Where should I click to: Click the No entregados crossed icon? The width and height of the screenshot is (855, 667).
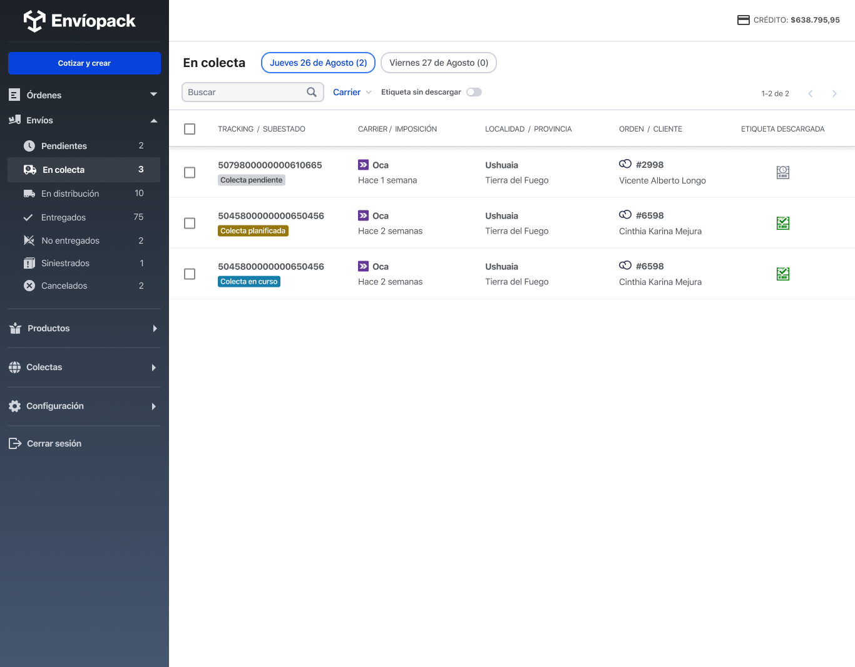(x=29, y=240)
